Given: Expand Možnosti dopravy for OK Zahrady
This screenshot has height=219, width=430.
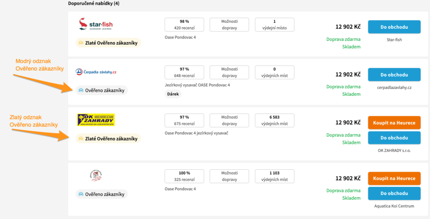Looking at the screenshot, I should click(229, 120).
